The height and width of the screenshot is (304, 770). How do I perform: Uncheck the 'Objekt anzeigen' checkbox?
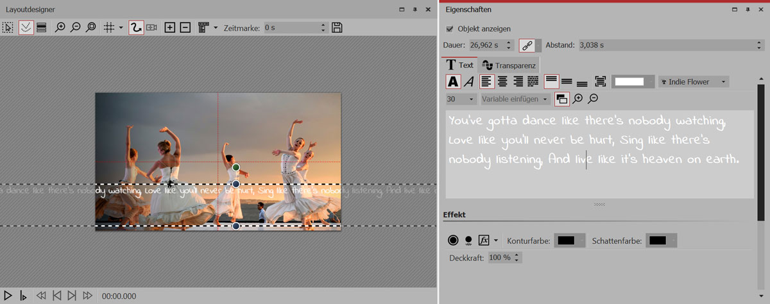point(449,29)
